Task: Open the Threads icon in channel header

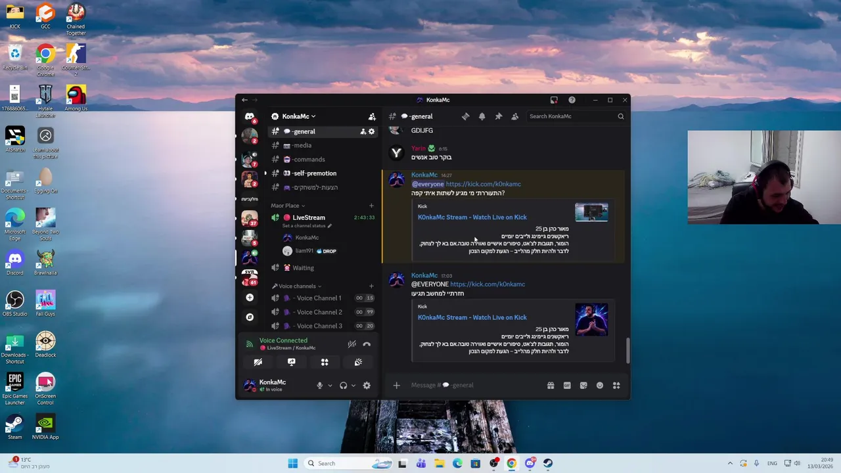Action: click(x=465, y=116)
